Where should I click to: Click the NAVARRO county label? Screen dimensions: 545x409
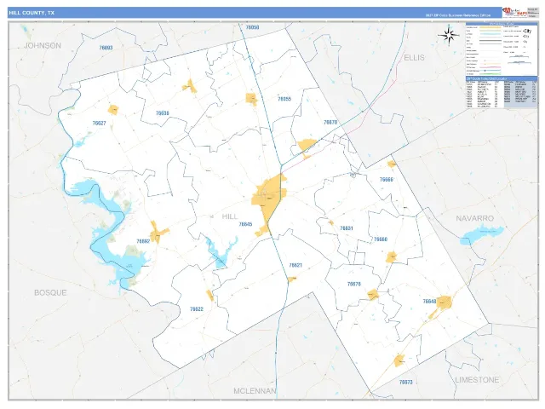click(475, 218)
